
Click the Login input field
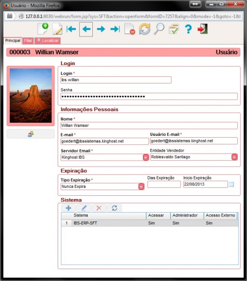116,80
